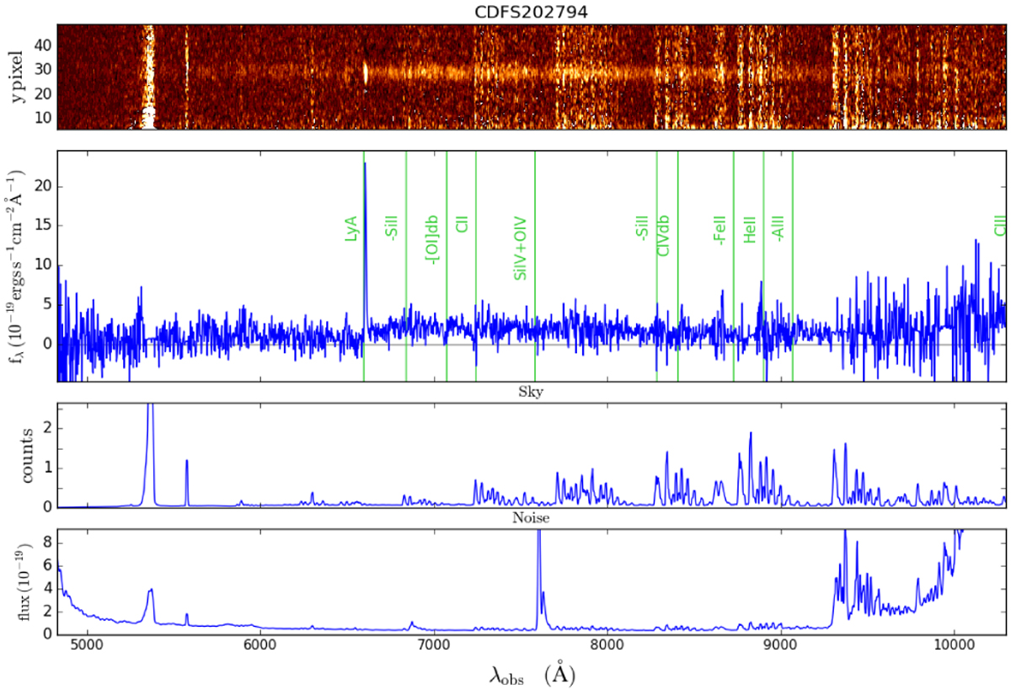Click the -FeII line label

[x=720, y=227]
